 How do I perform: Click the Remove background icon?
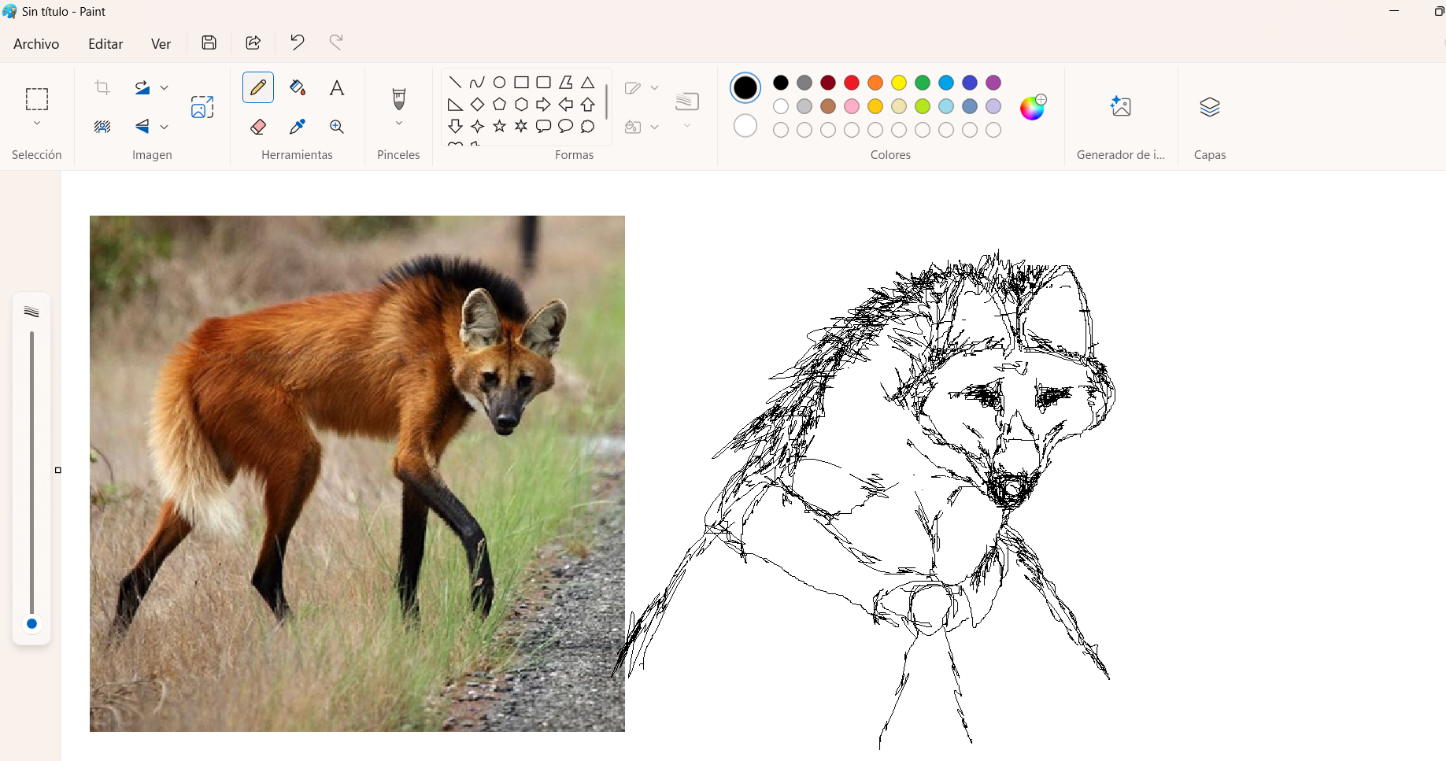(102, 126)
